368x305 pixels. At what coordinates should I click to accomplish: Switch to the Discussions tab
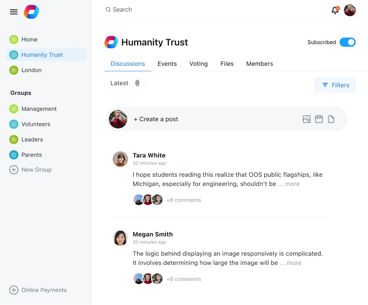tap(128, 63)
